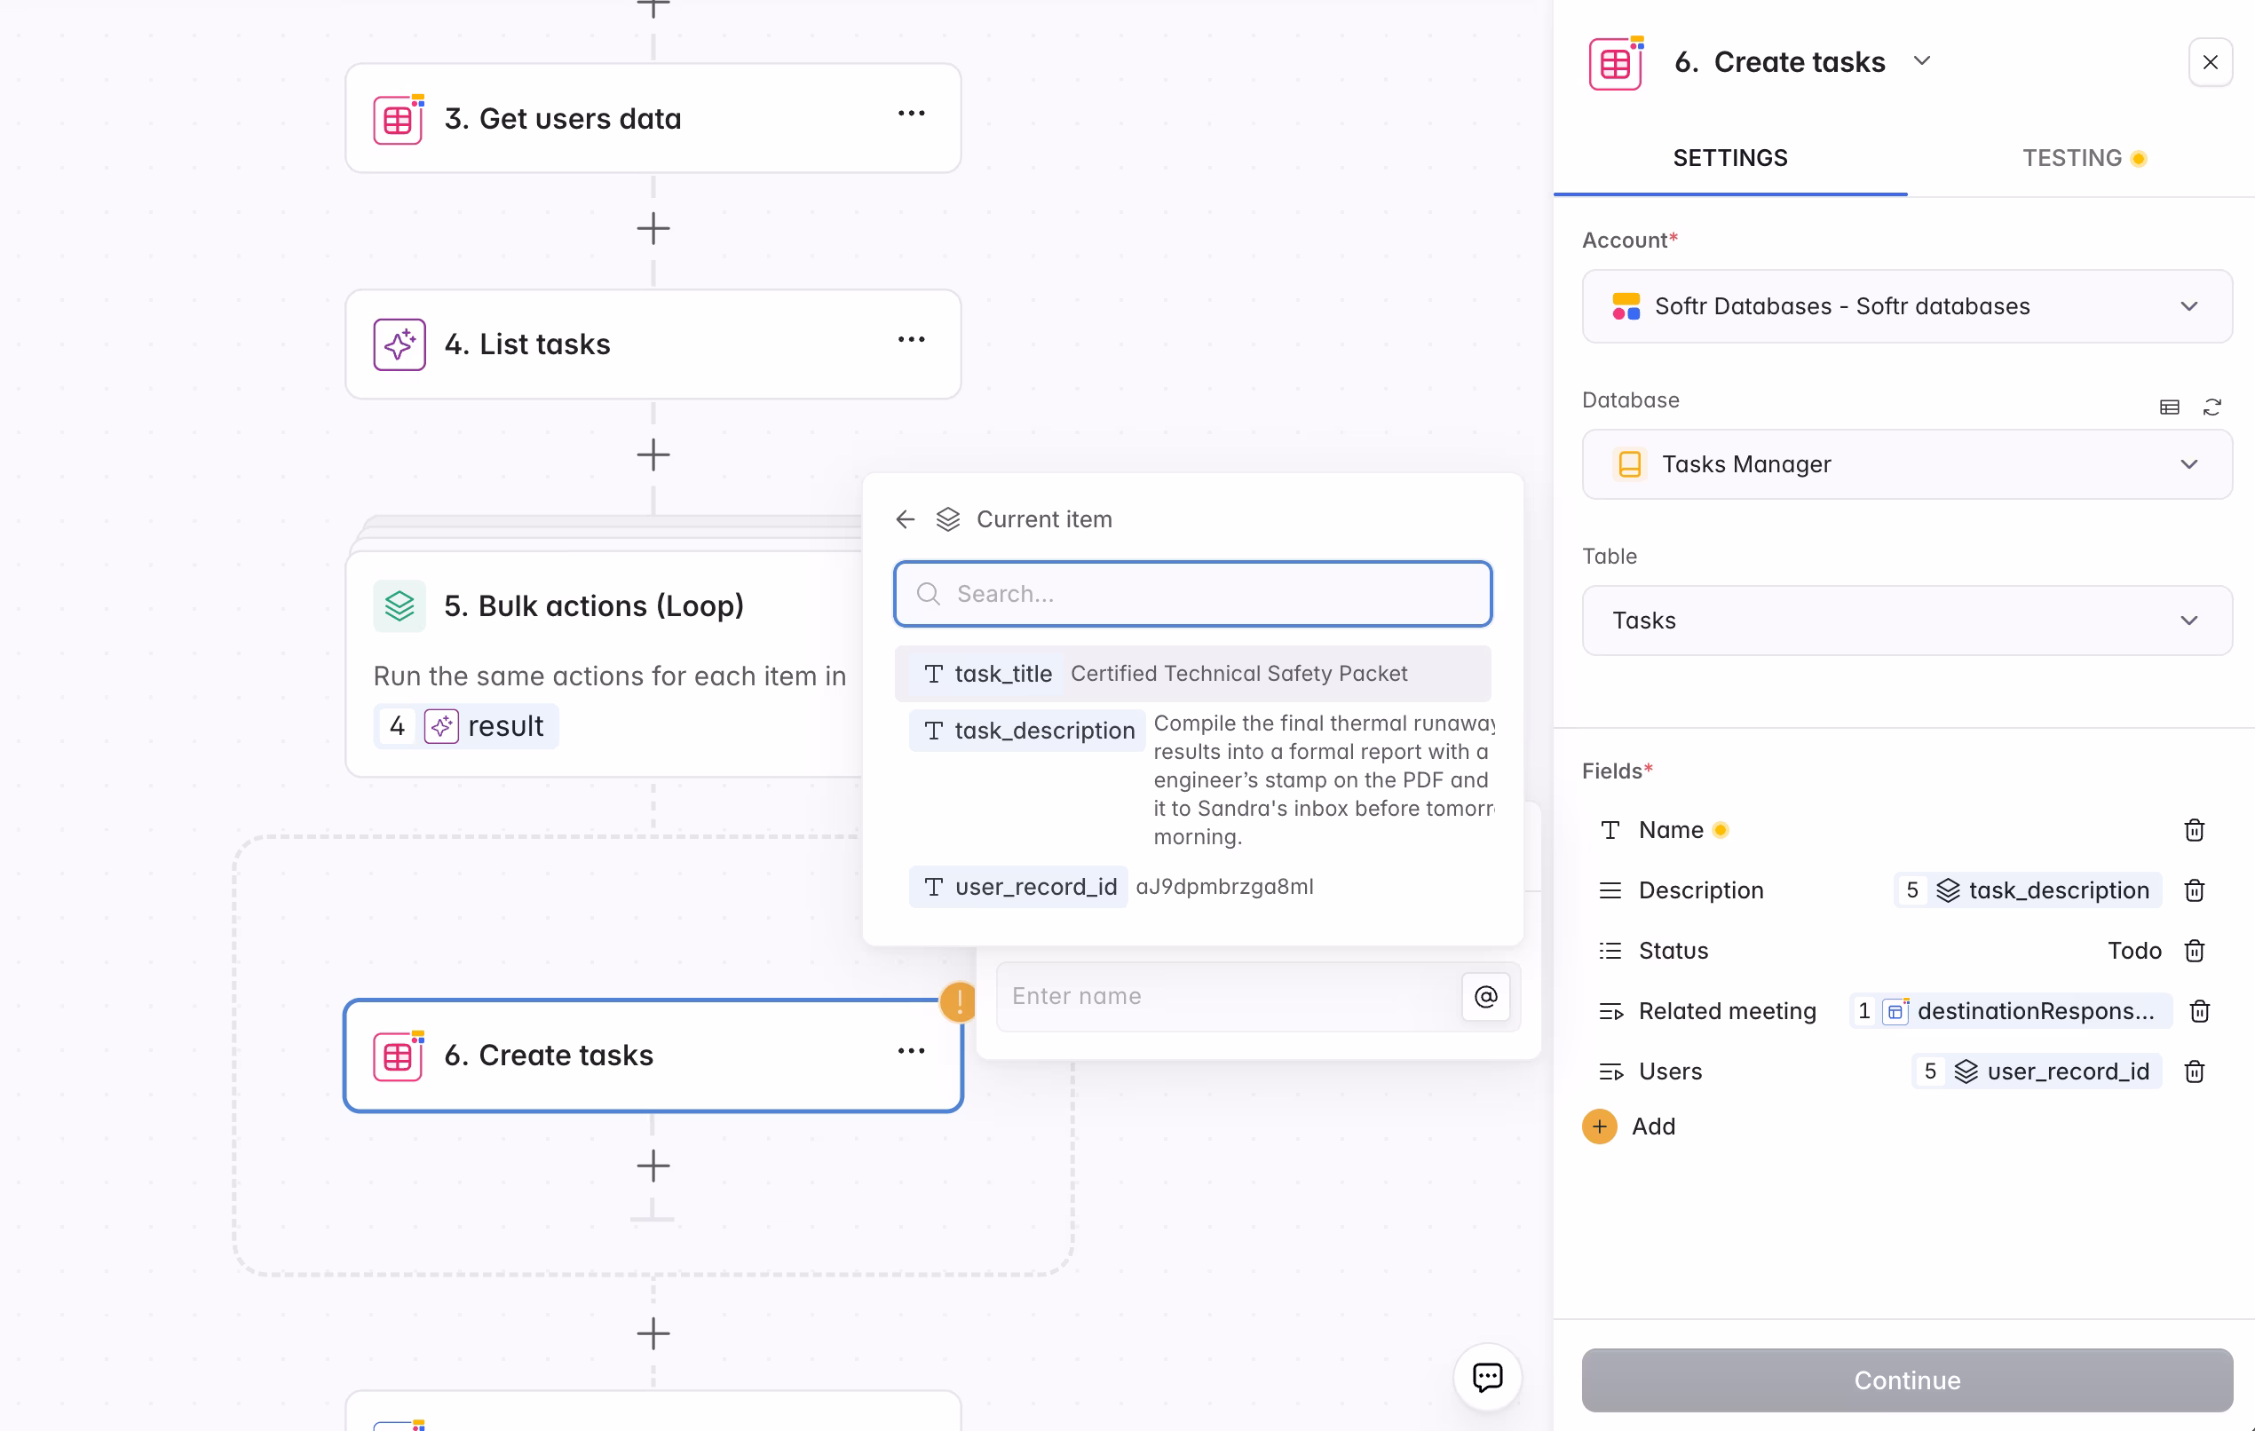Screen dimensions: 2255x1431
Task: Open the feedback chat bubble
Action: (1487, 1377)
